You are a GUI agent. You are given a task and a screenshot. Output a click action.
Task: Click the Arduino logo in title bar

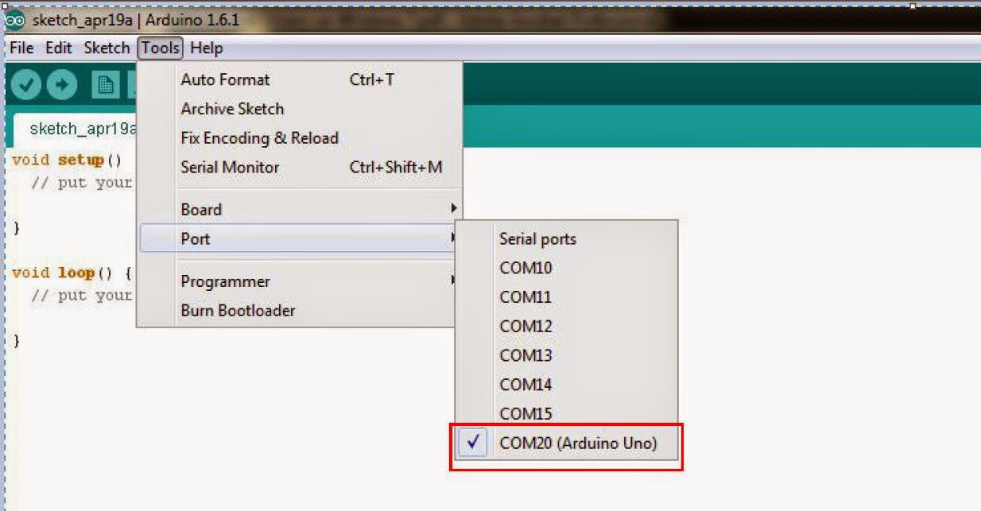[x=14, y=19]
